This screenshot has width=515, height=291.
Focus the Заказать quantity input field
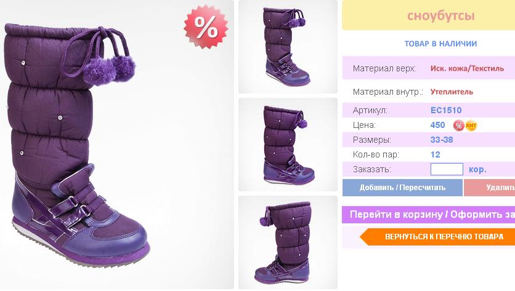coord(447,169)
